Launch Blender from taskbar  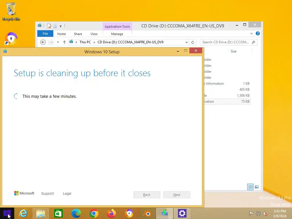(147, 213)
